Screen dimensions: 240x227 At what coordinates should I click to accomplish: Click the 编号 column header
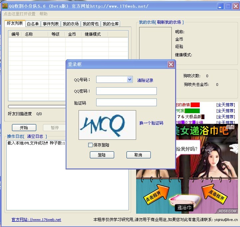click(x=15, y=34)
